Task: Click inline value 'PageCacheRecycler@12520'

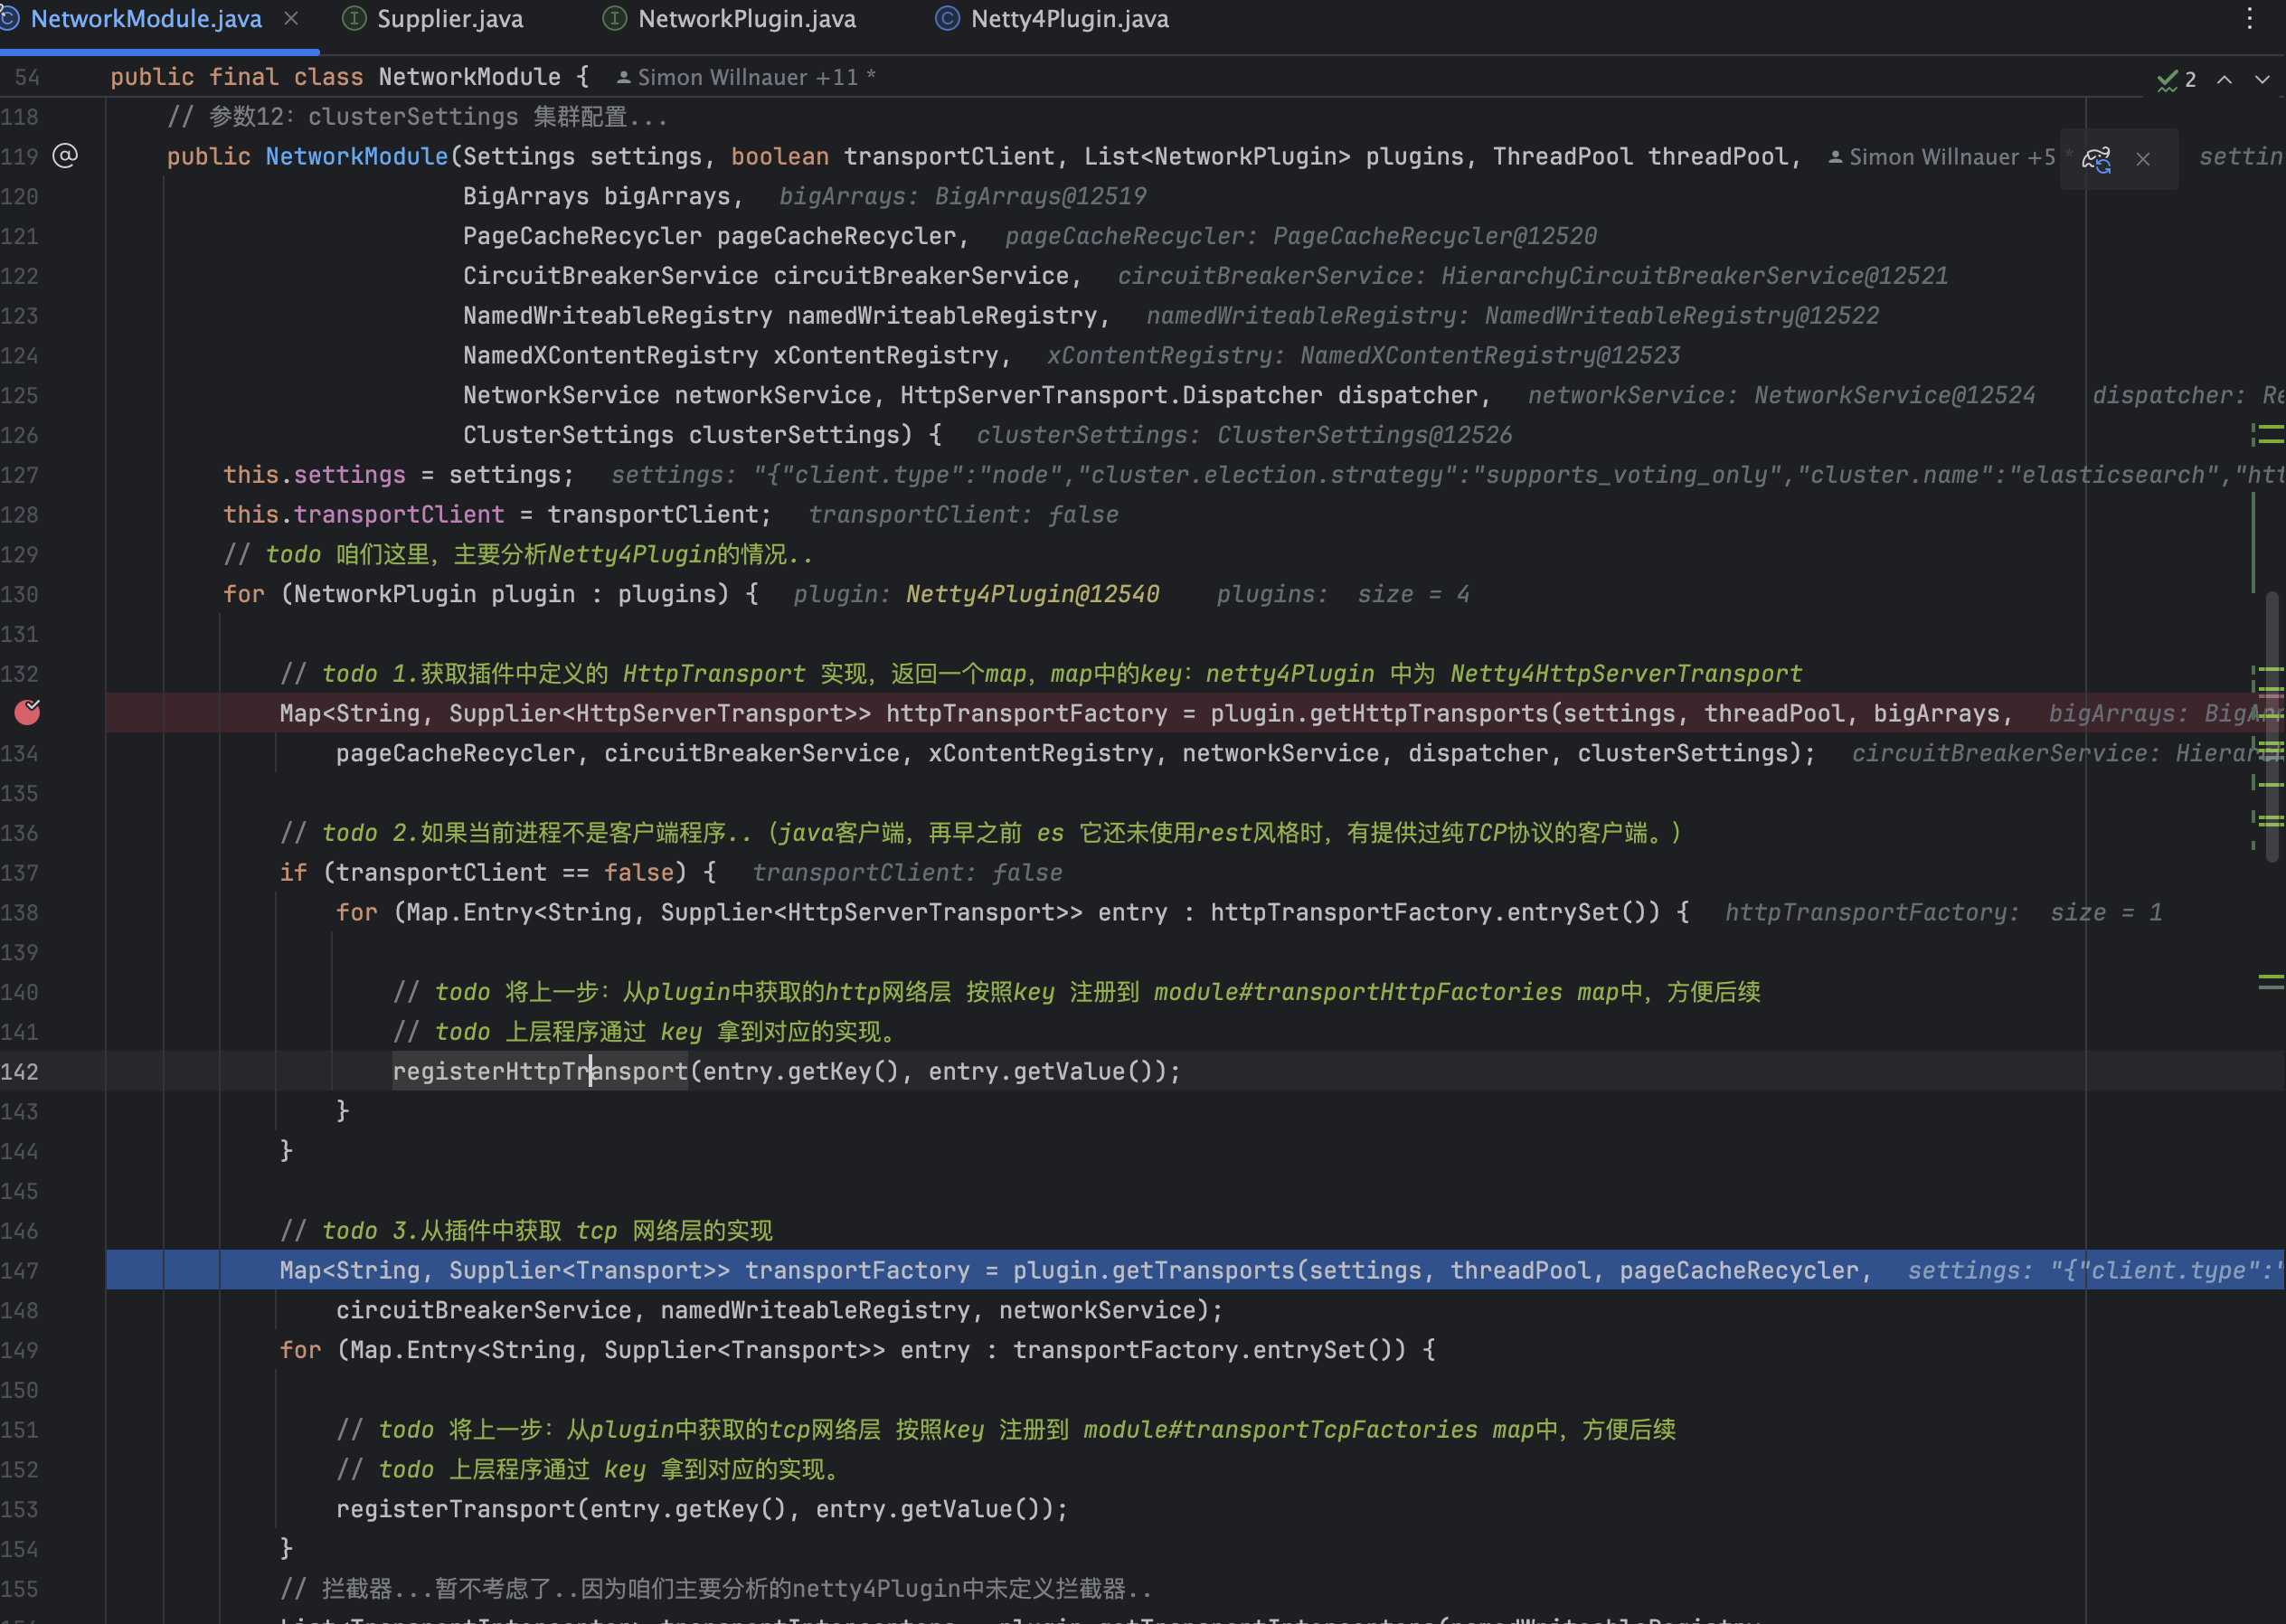Action: tap(1434, 236)
